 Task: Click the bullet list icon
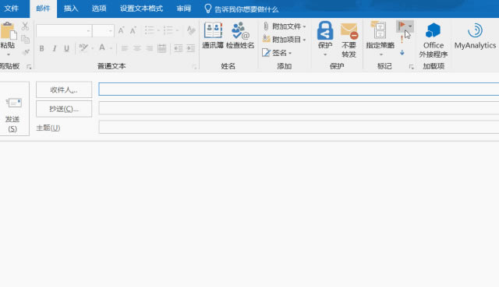pos(149,30)
